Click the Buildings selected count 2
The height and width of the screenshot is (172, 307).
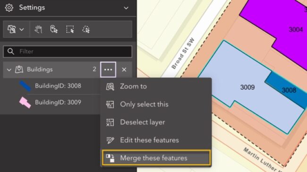[x=94, y=69]
